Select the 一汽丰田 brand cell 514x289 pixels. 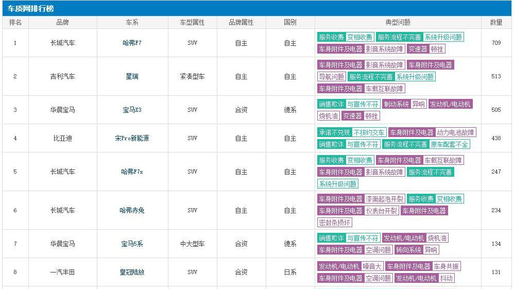(63, 272)
